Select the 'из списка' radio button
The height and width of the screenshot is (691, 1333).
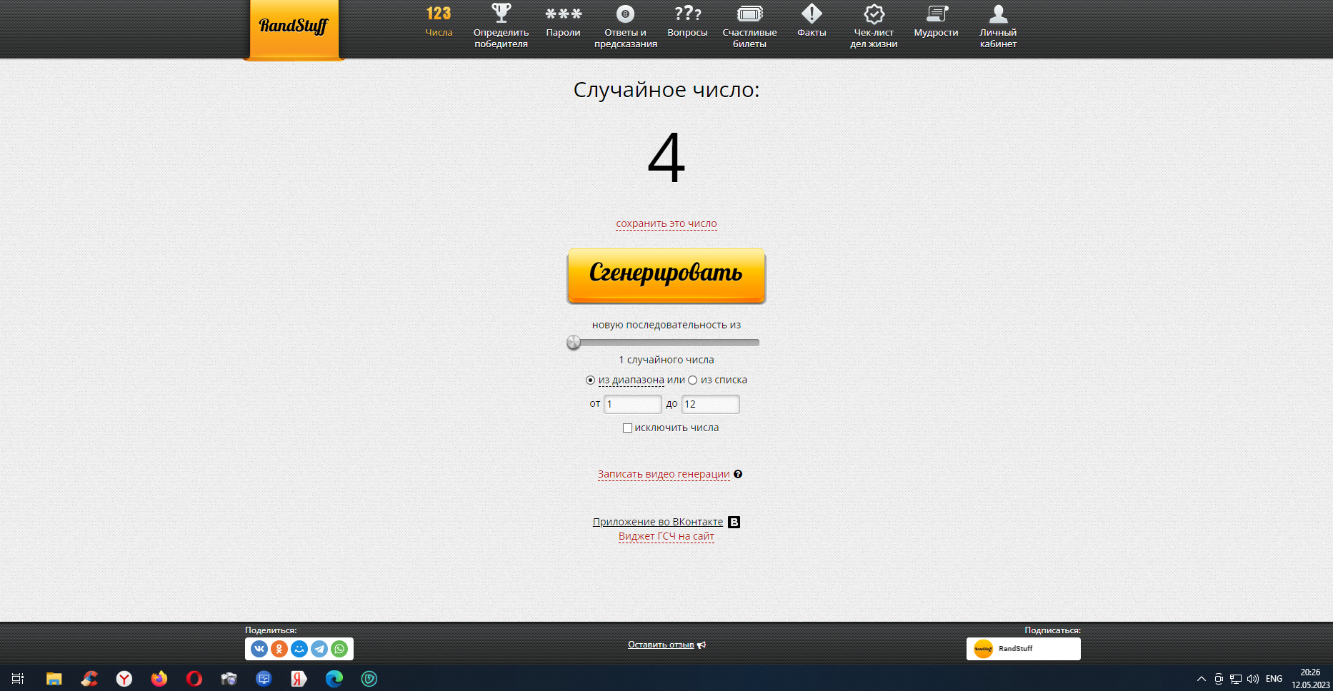(692, 380)
